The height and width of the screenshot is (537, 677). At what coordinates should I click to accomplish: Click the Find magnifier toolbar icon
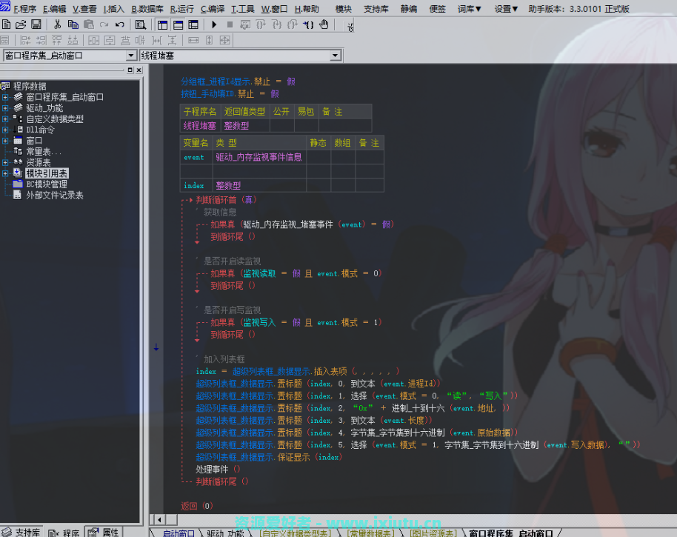(140, 24)
